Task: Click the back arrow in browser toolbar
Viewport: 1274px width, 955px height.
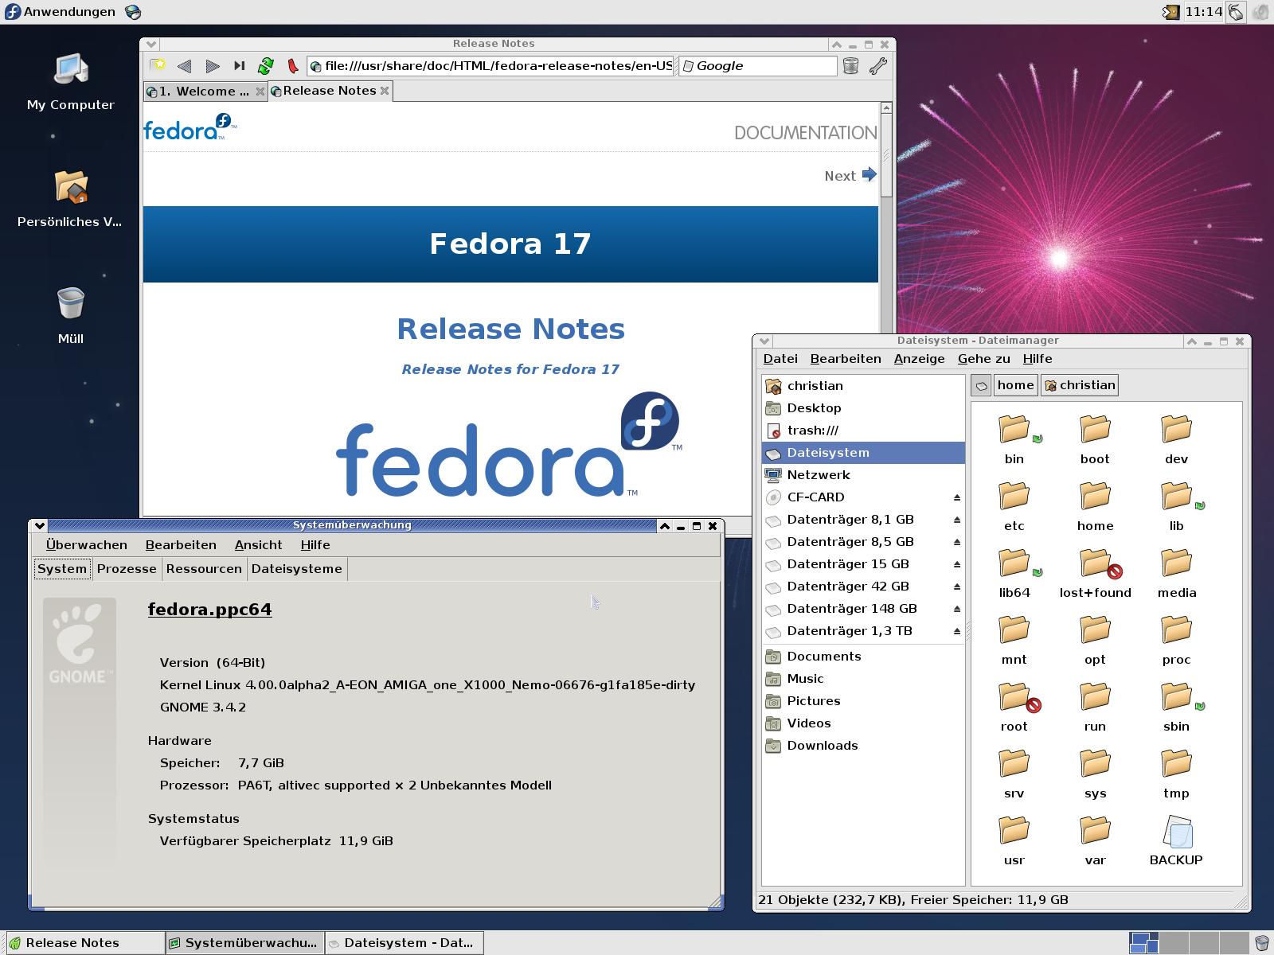Action: (x=185, y=66)
